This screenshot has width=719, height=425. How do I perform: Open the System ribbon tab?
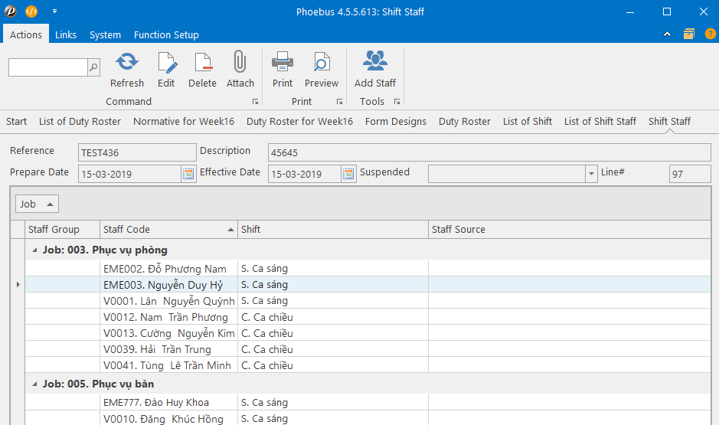point(105,34)
